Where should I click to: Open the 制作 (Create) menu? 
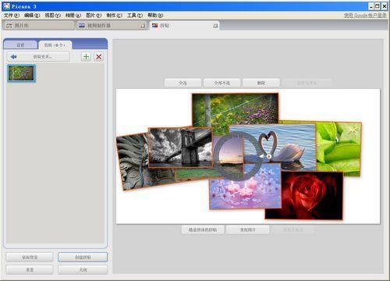tap(114, 16)
